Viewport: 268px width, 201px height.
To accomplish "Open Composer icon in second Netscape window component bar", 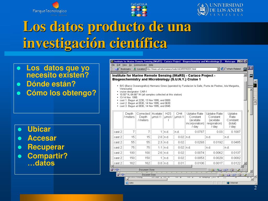I will (x=245, y=175).
